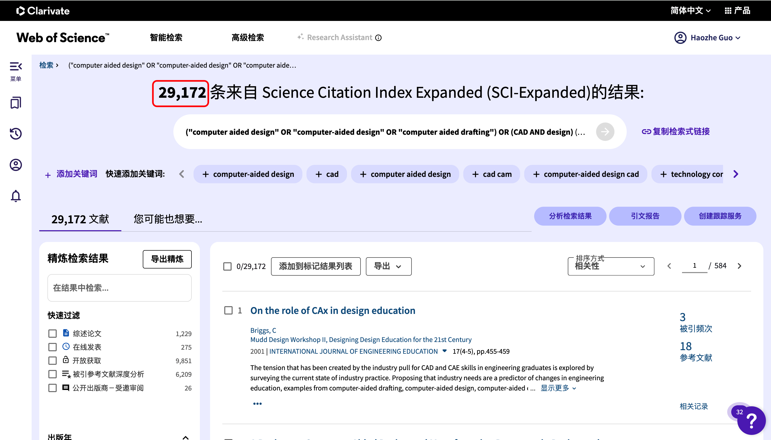Open article 'On the role of CAx'
Viewport: 771px width, 440px height.
(x=333, y=311)
